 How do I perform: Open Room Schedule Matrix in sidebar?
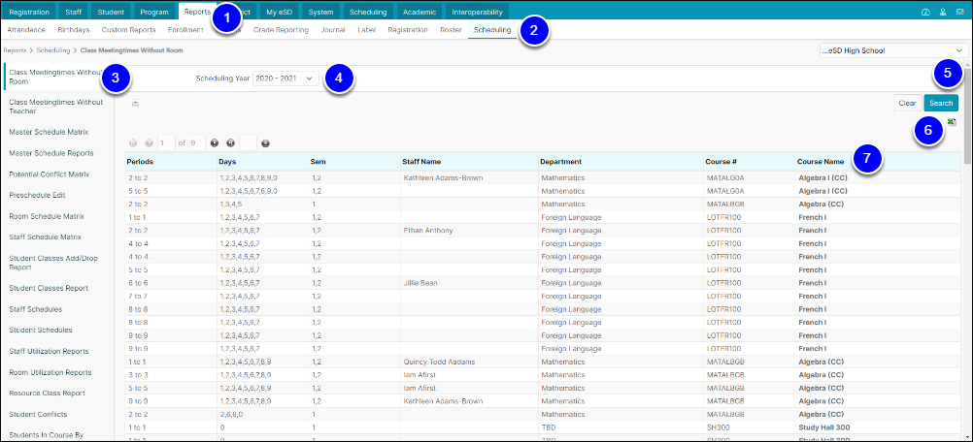point(47,216)
